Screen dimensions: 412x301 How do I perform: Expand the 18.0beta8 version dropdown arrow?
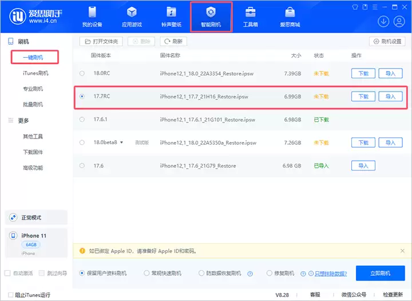click(x=121, y=142)
